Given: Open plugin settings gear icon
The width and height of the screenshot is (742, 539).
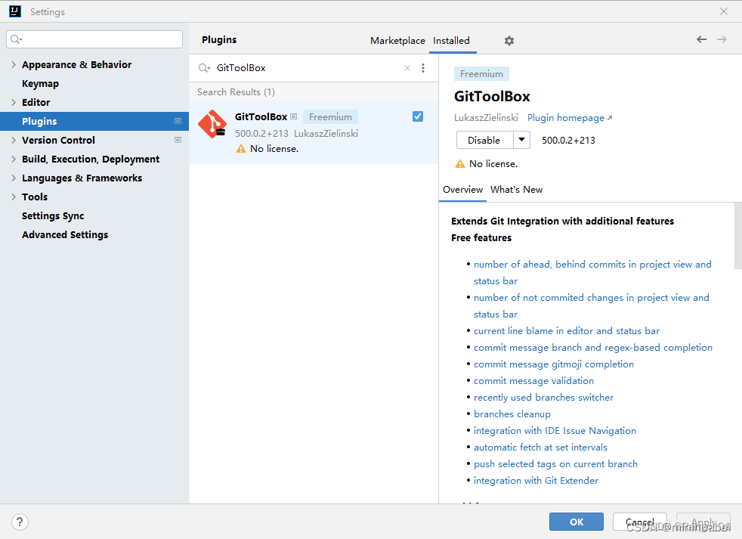Looking at the screenshot, I should pos(509,41).
